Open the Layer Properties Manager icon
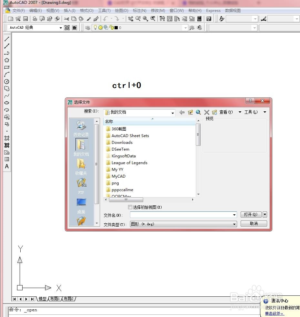The width and height of the screenshot is (300, 317). pos(87,28)
